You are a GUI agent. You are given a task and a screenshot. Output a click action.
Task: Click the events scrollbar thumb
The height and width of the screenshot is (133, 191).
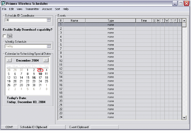(184, 25)
